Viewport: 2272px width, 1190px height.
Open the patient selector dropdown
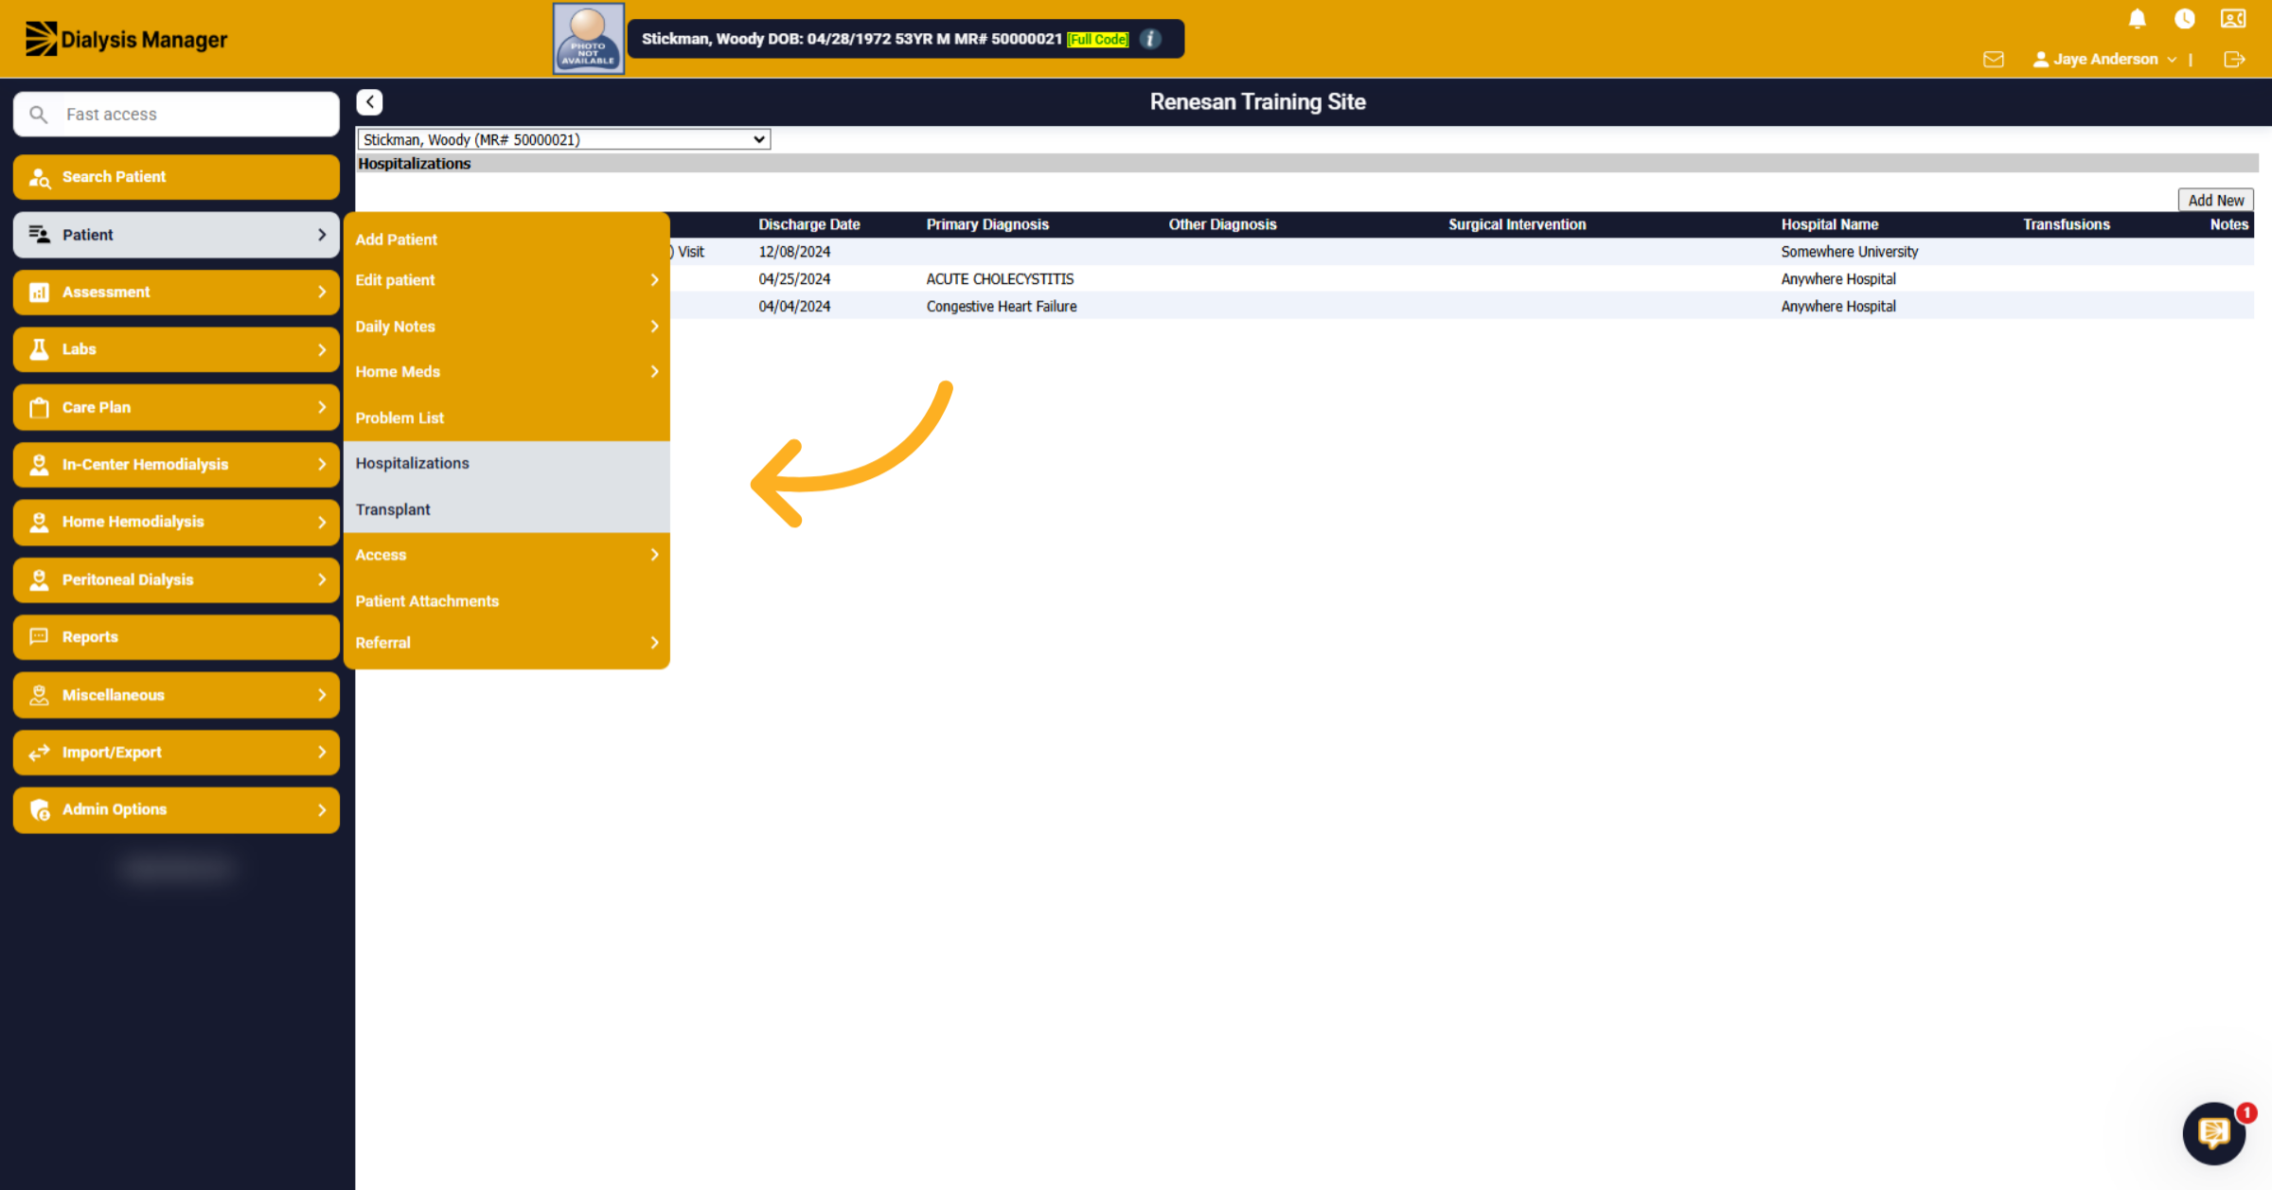563,139
